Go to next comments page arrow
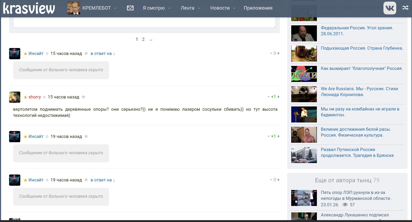The width and height of the screenshot is (412, 222). [151, 40]
